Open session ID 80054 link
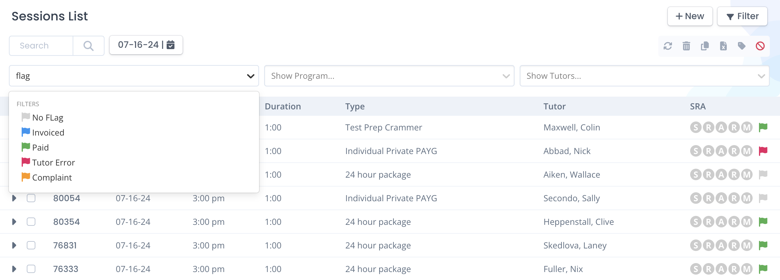This screenshot has height=280, width=780. pos(67,198)
